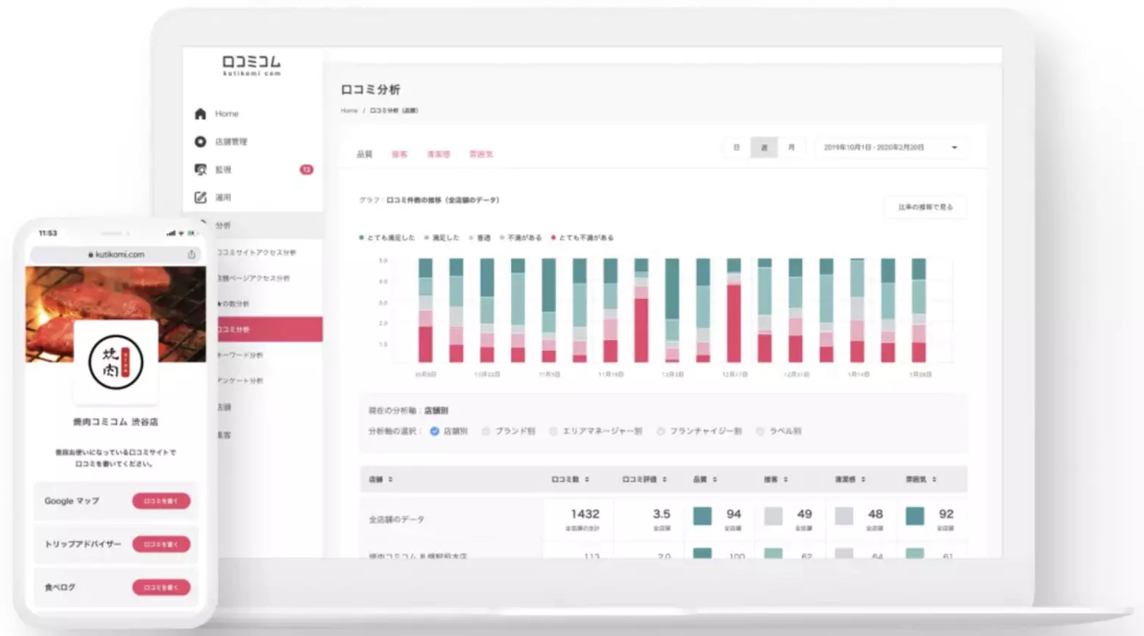The height and width of the screenshot is (636, 1144).
Task: Tap the kutikomi.com address bar on phone
Action: (116, 255)
